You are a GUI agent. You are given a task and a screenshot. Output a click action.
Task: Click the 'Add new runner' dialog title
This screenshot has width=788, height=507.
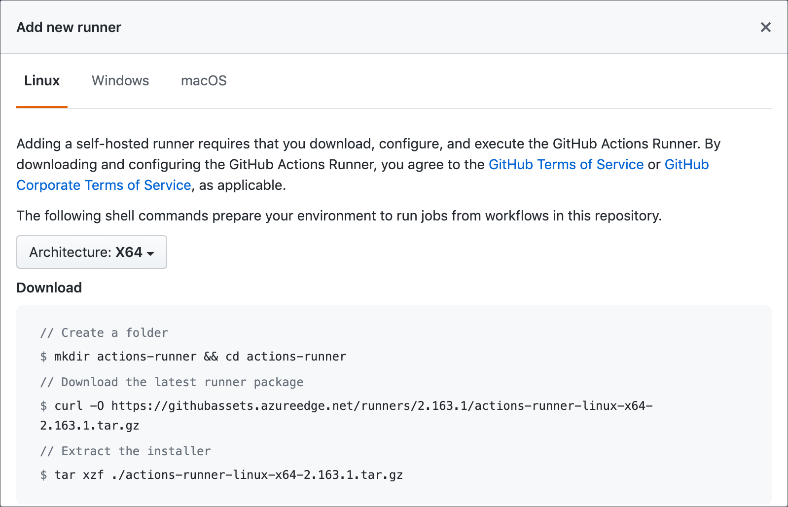69,28
